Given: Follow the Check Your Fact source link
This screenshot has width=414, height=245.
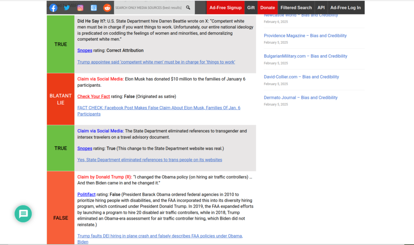Looking at the screenshot, I should 93,96.
